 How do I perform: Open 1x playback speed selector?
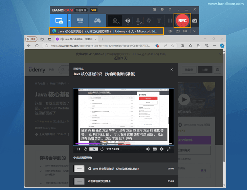(x=94, y=149)
